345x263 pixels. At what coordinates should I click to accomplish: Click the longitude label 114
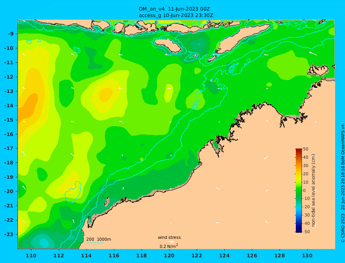86,255
